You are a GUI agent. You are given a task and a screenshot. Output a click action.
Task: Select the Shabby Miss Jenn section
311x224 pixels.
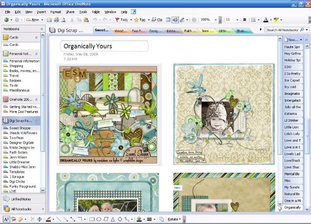tap(22, 167)
